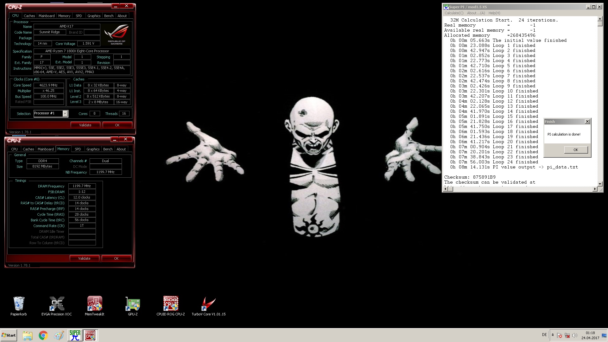Select Graphics tab in lower CPU-Z window

pyautogui.click(x=93, y=149)
